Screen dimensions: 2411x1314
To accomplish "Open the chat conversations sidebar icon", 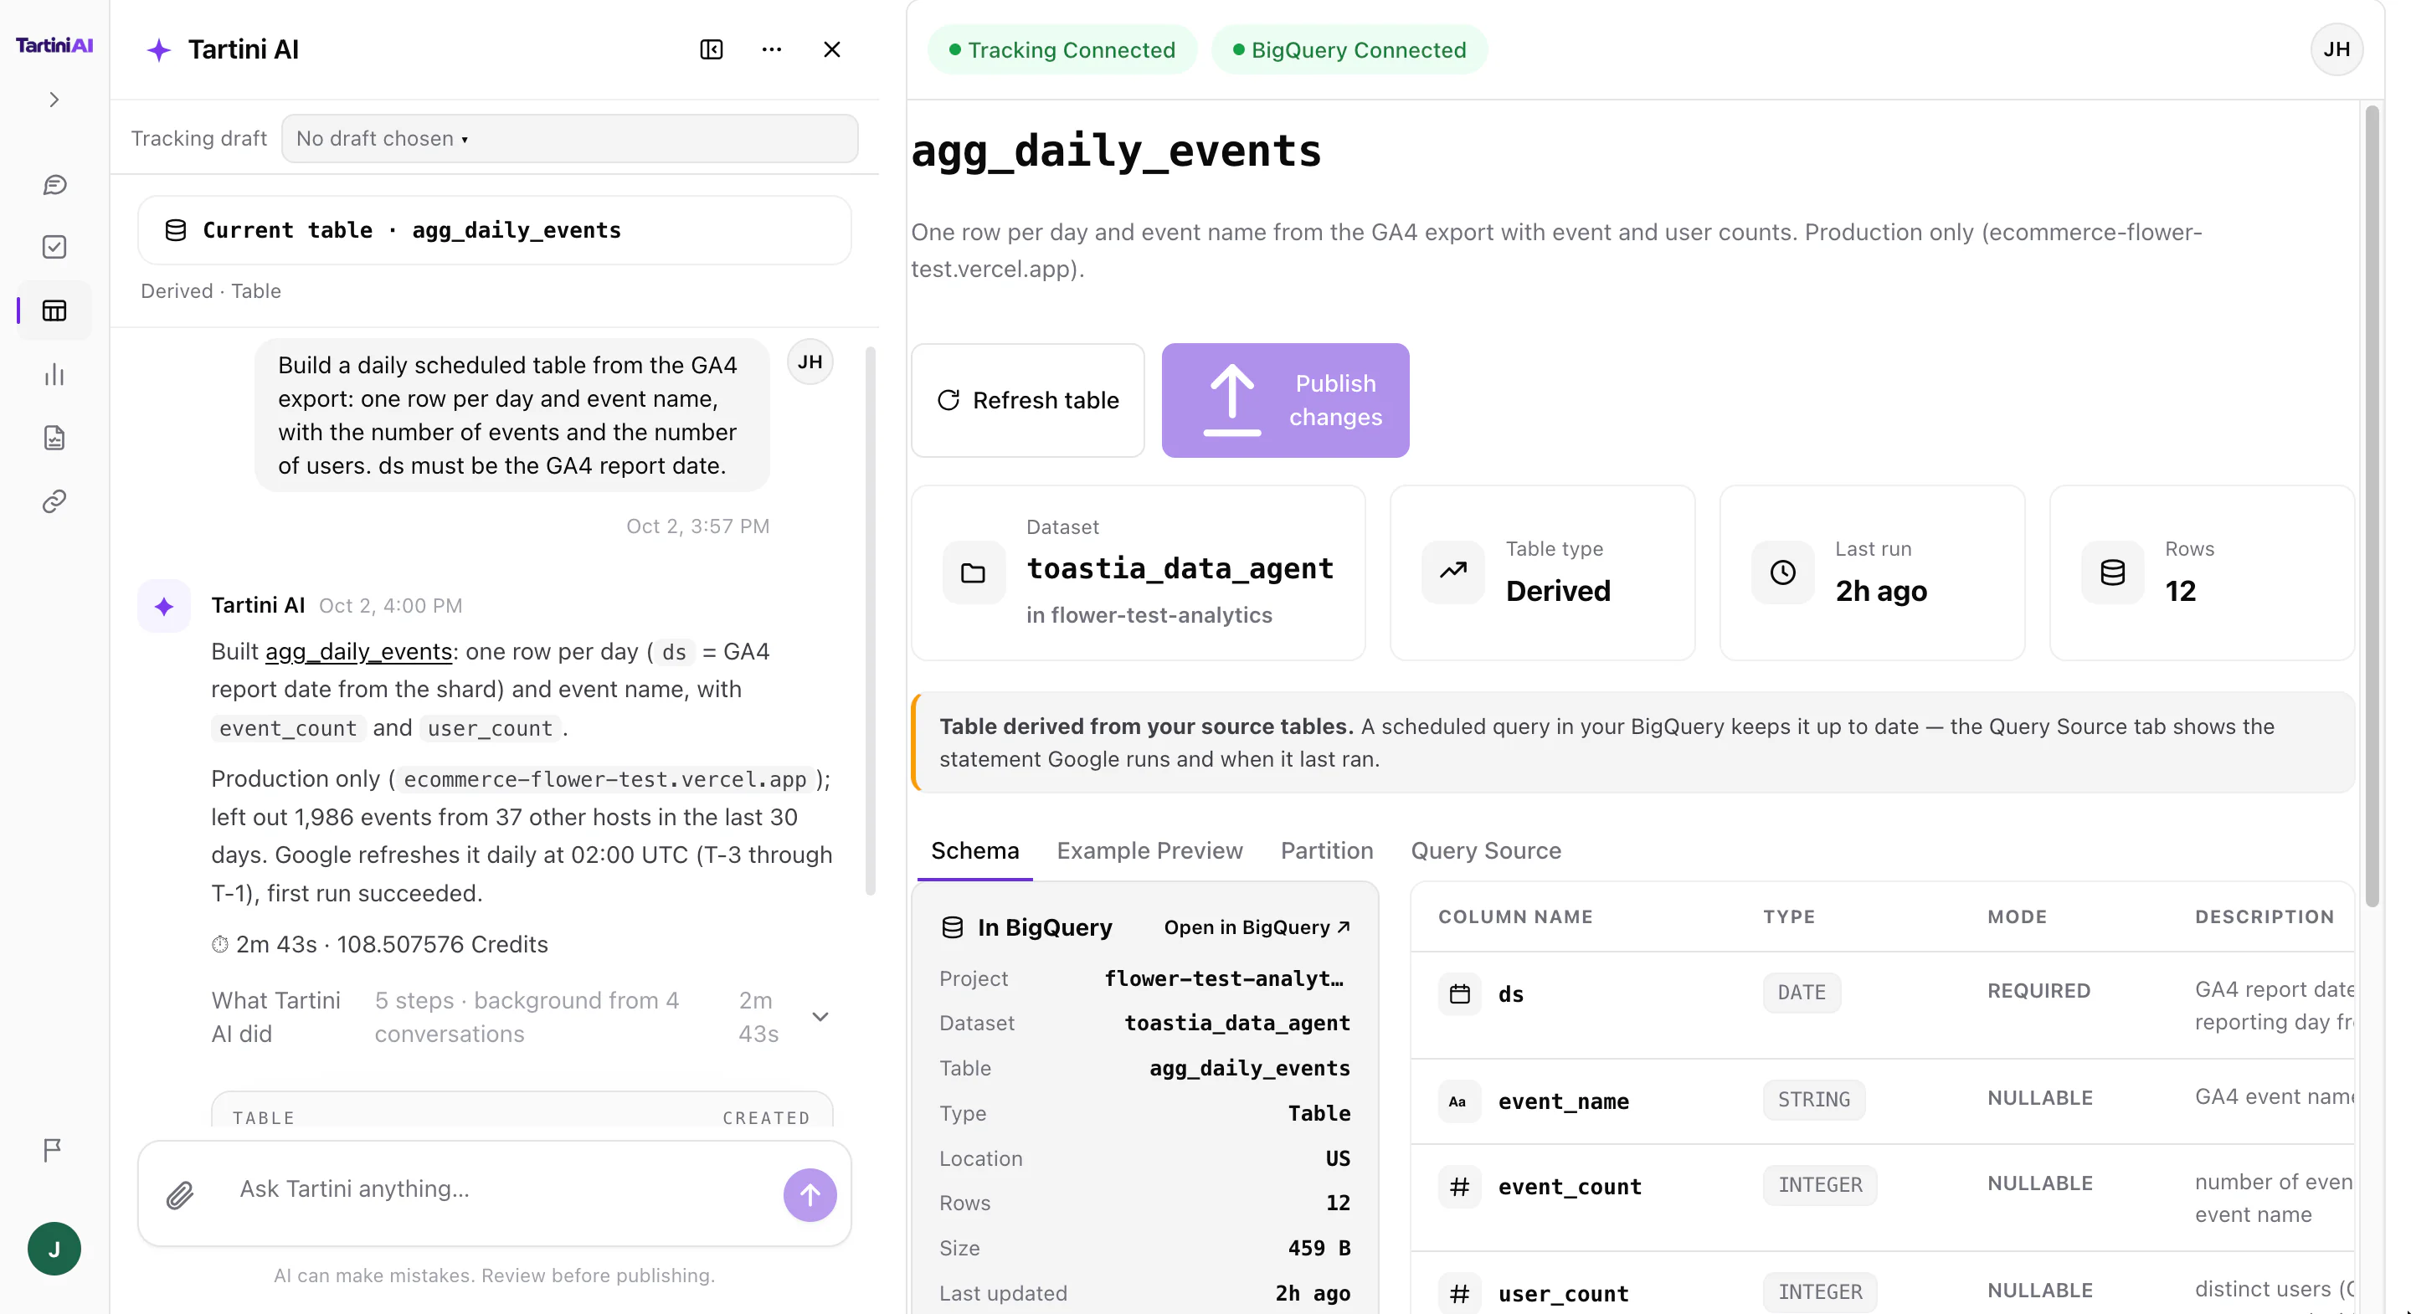I will click(x=54, y=184).
